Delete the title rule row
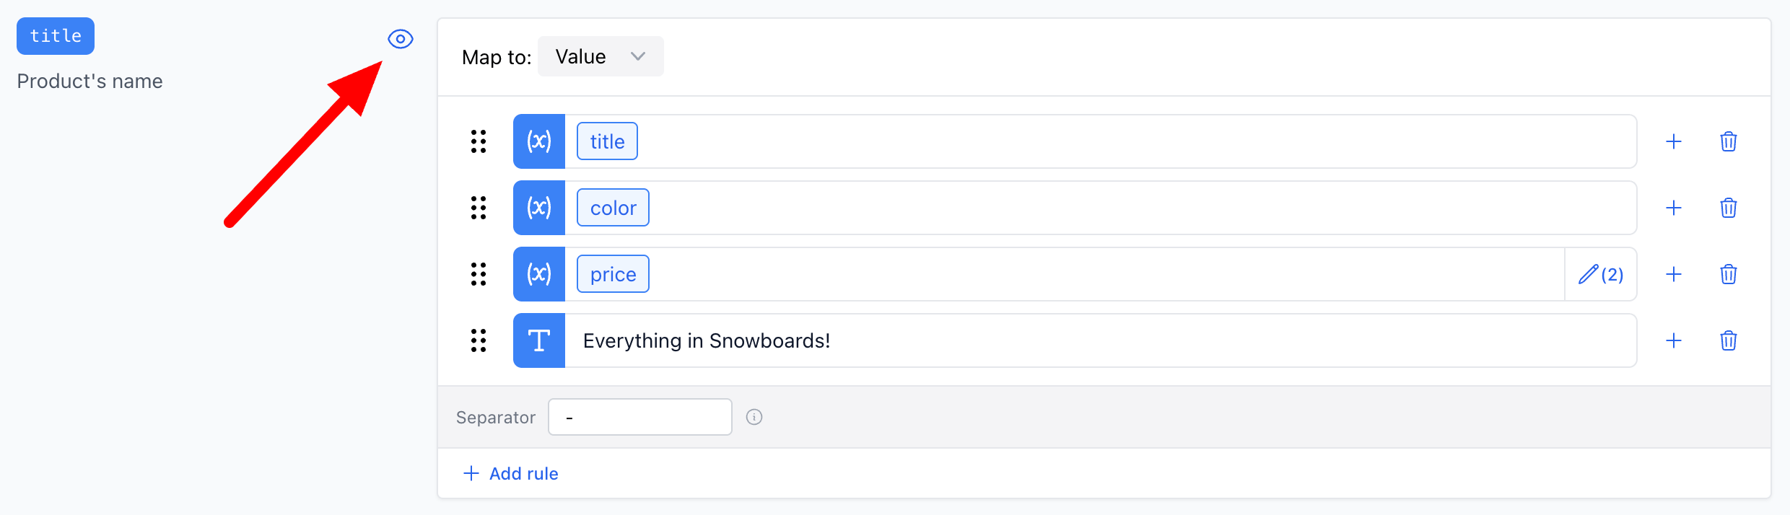This screenshot has width=1790, height=515. coord(1728,141)
